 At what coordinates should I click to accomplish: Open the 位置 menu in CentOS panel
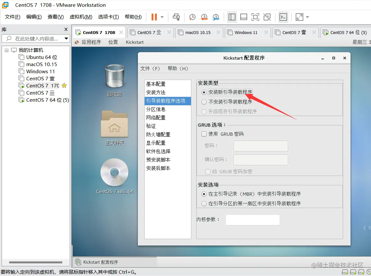[x=113, y=42]
